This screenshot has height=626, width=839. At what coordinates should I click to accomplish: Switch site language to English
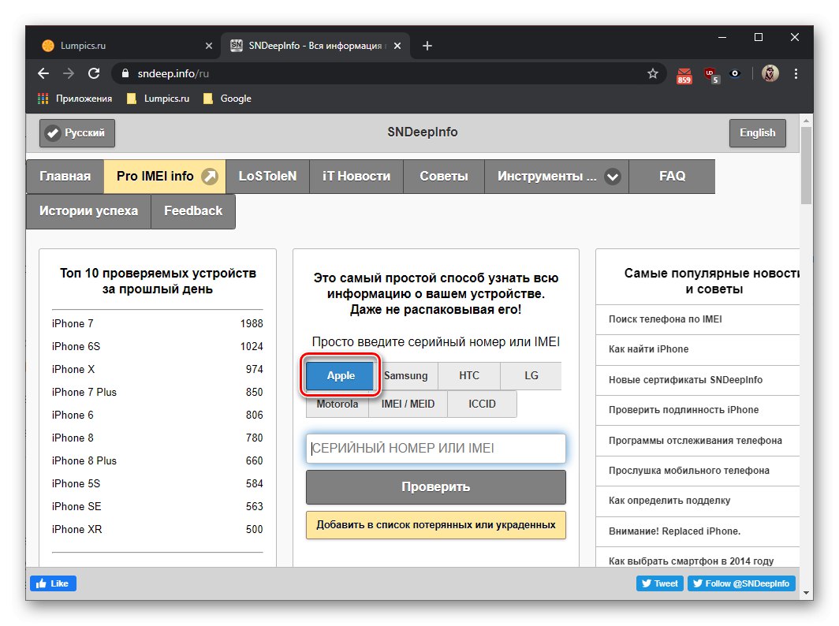[757, 132]
